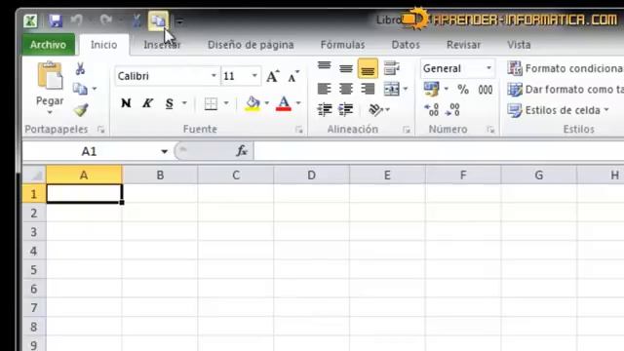Screen dimensions: 624x351
Task: Toggle middle vertical alignment
Action: 346,68
